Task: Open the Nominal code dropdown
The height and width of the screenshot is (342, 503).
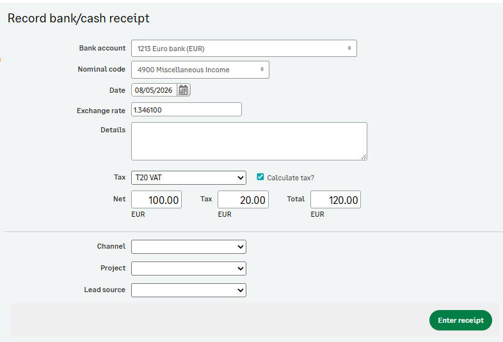Action: (x=200, y=70)
